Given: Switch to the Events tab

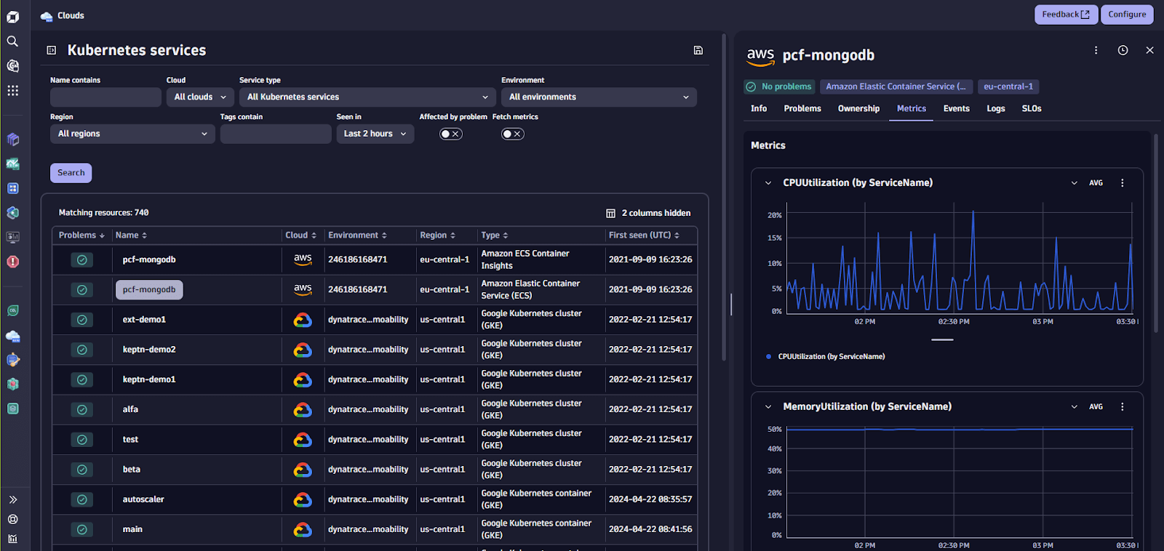Looking at the screenshot, I should click(x=956, y=108).
